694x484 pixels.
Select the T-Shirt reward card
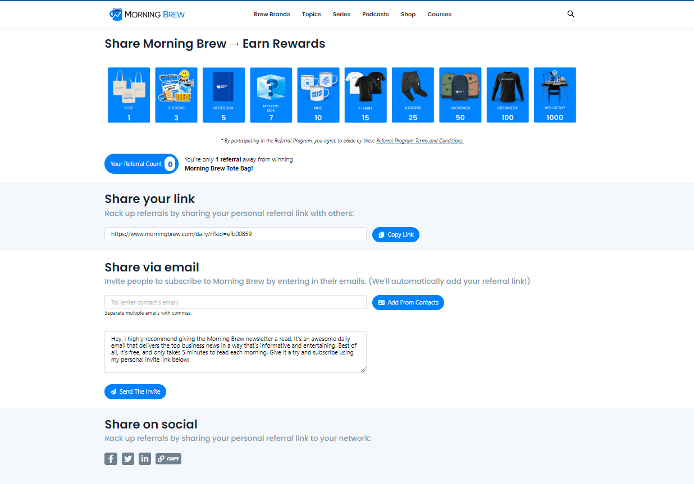366,95
